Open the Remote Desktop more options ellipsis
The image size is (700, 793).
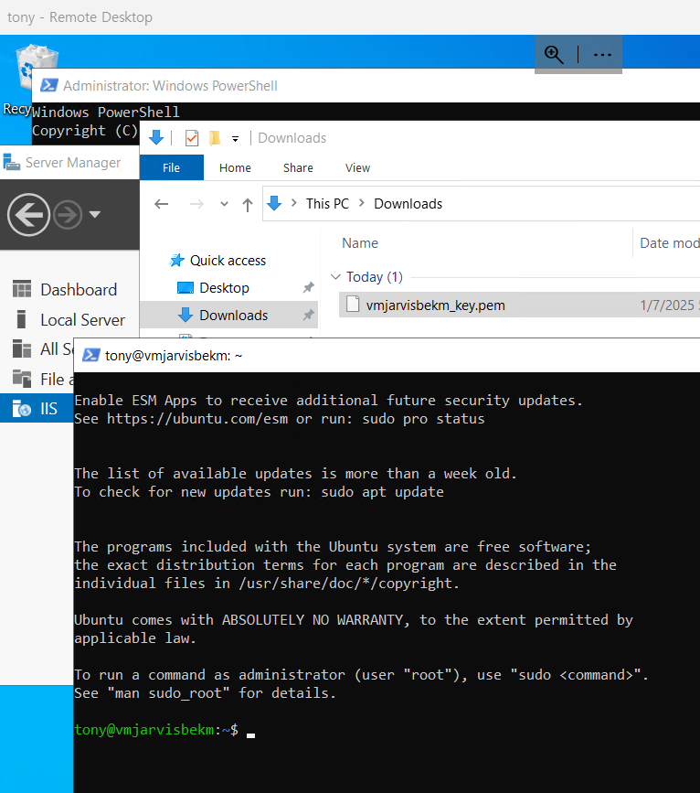[x=602, y=55]
